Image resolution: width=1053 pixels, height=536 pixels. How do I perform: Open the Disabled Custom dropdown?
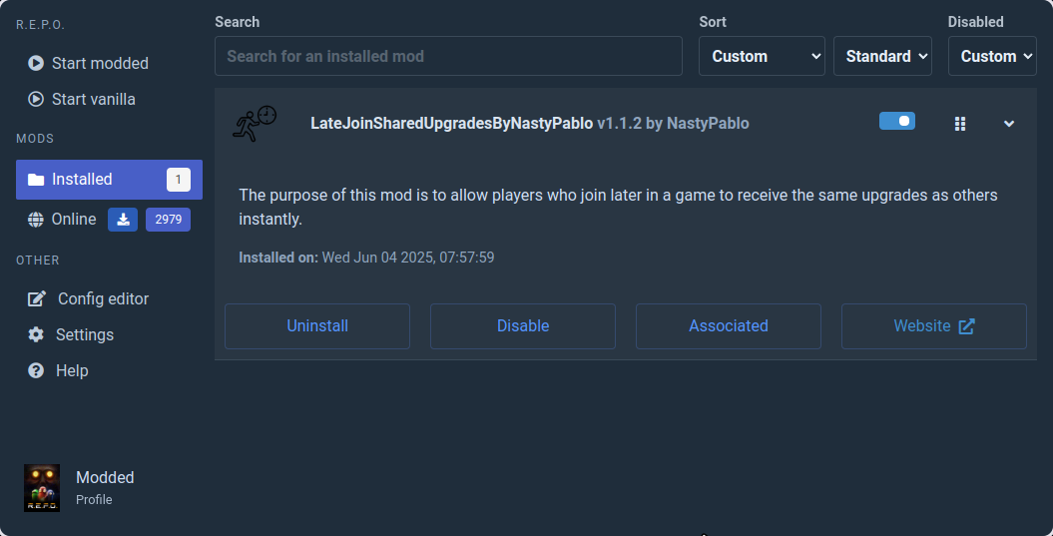992,56
